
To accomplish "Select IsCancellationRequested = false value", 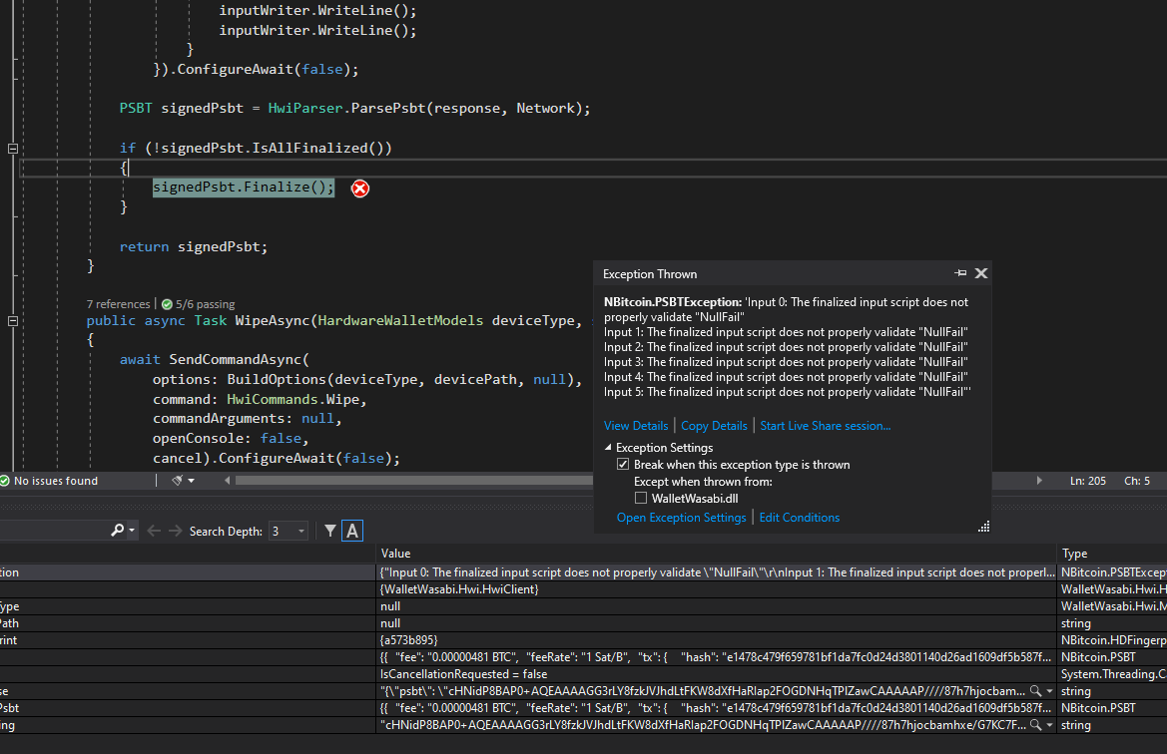I will pos(463,673).
